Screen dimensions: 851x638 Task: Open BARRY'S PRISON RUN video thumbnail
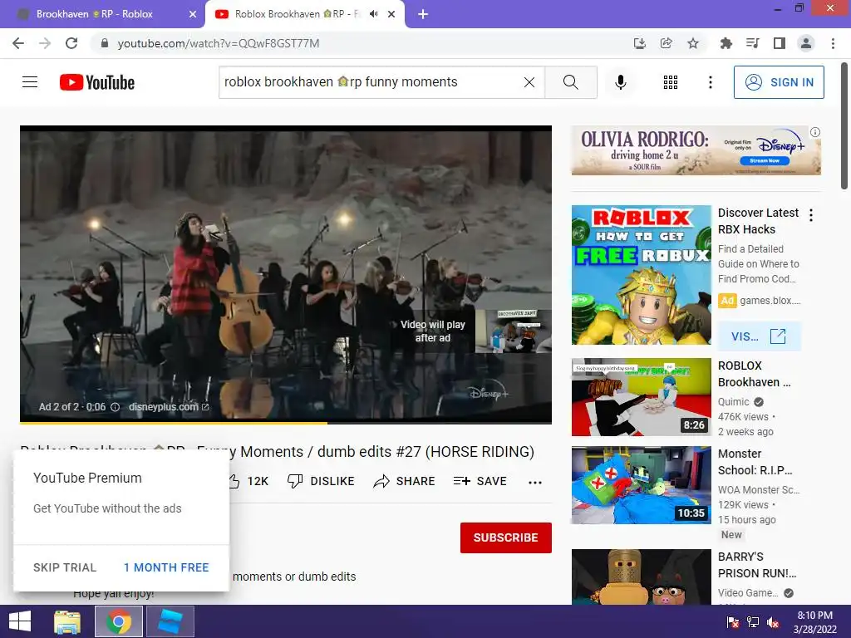[x=641, y=577]
